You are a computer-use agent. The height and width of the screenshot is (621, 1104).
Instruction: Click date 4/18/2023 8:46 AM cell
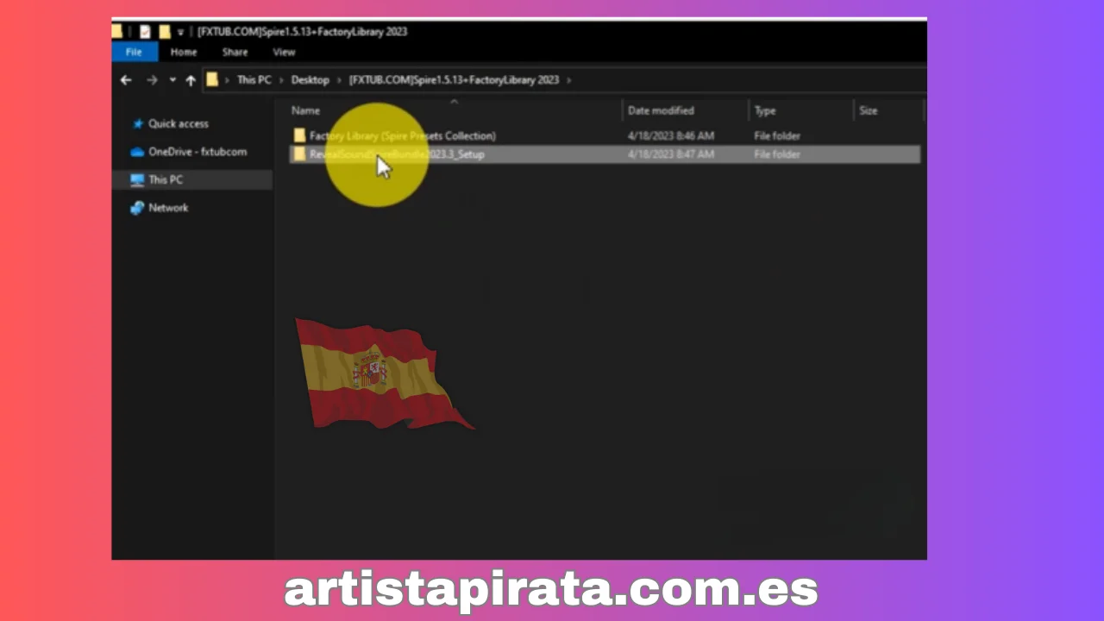click(671, 135)
